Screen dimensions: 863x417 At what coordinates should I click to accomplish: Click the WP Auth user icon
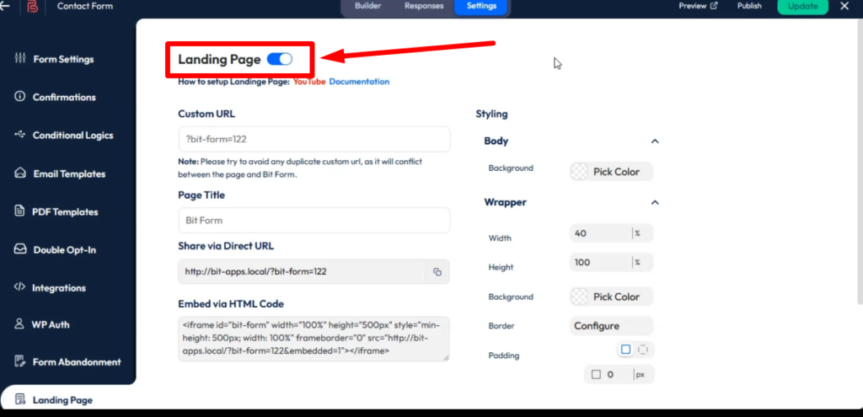(x=20, y=323)
